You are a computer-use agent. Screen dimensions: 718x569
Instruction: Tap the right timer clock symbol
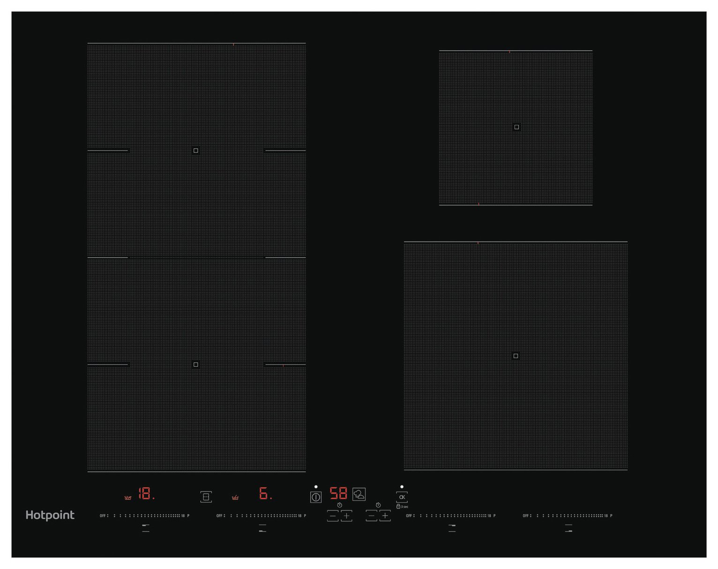coord(378,505)
